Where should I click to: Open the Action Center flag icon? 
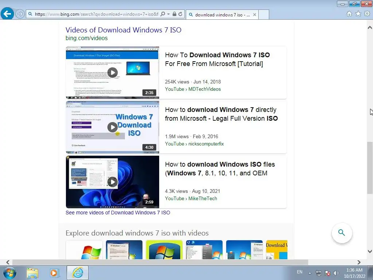327,273
